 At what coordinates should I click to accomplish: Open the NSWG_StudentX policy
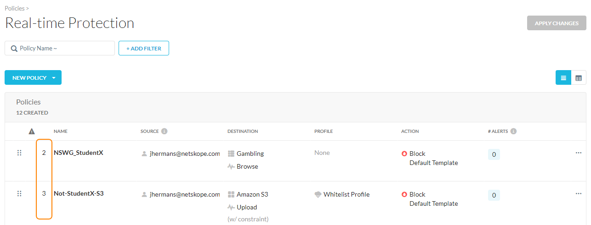pyautogui.click(x=78, y=153)
